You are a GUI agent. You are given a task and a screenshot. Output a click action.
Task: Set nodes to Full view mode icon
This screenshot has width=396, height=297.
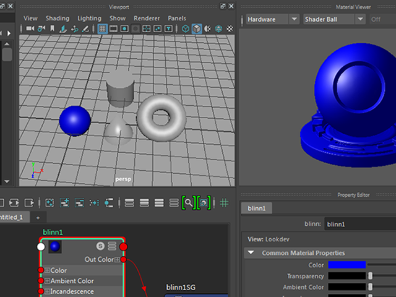(x=159, y=203)
